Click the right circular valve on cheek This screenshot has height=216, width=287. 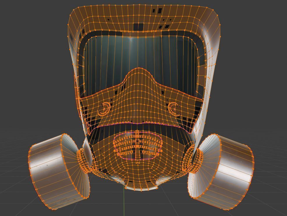[175, 109]
